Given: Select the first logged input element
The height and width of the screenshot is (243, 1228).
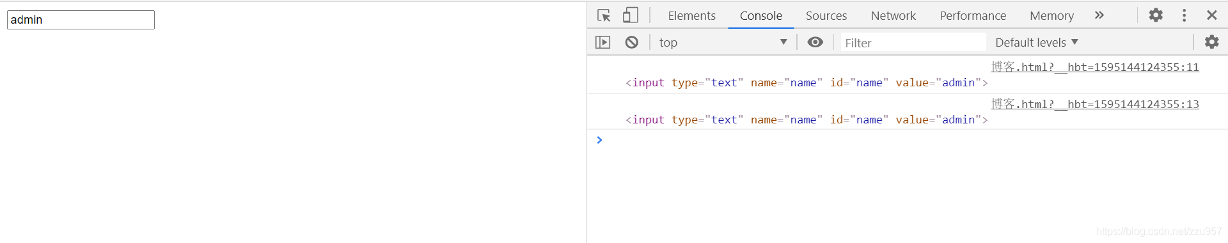Looking at the screenshot, I should (807, 83).
